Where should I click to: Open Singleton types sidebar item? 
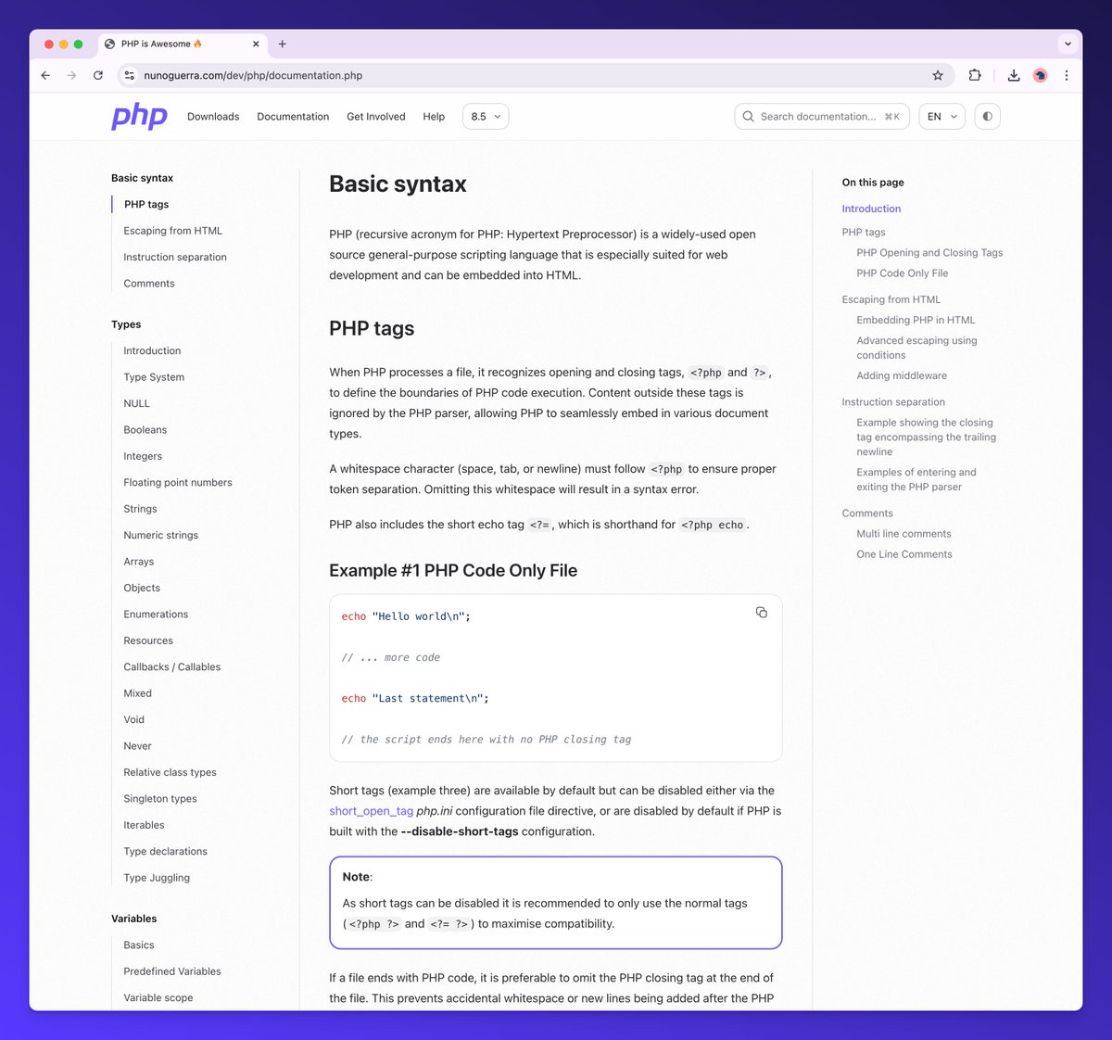[160, 799]
